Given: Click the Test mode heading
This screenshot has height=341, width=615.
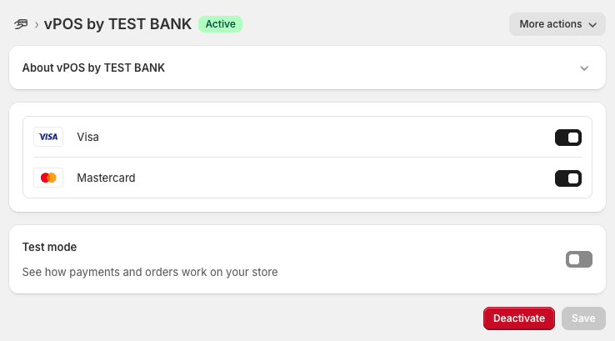Looking at the screenshot, I should (x=49, y=247).
